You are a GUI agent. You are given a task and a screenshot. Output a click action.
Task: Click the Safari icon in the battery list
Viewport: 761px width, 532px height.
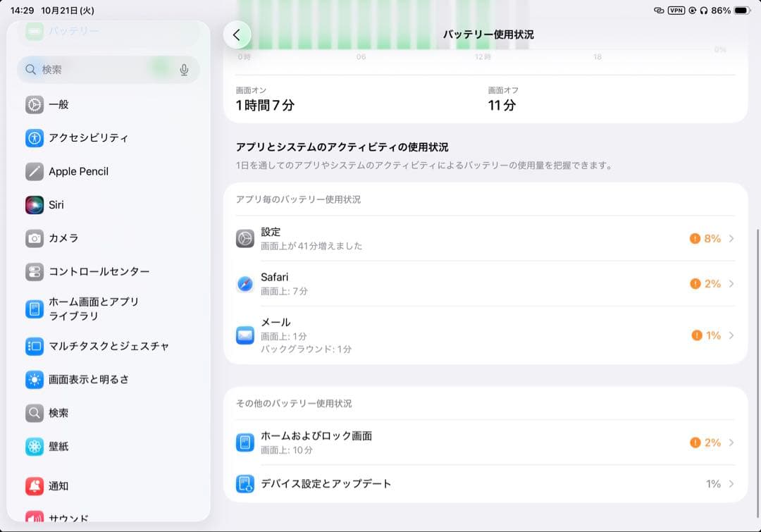[x=245, y=283]
